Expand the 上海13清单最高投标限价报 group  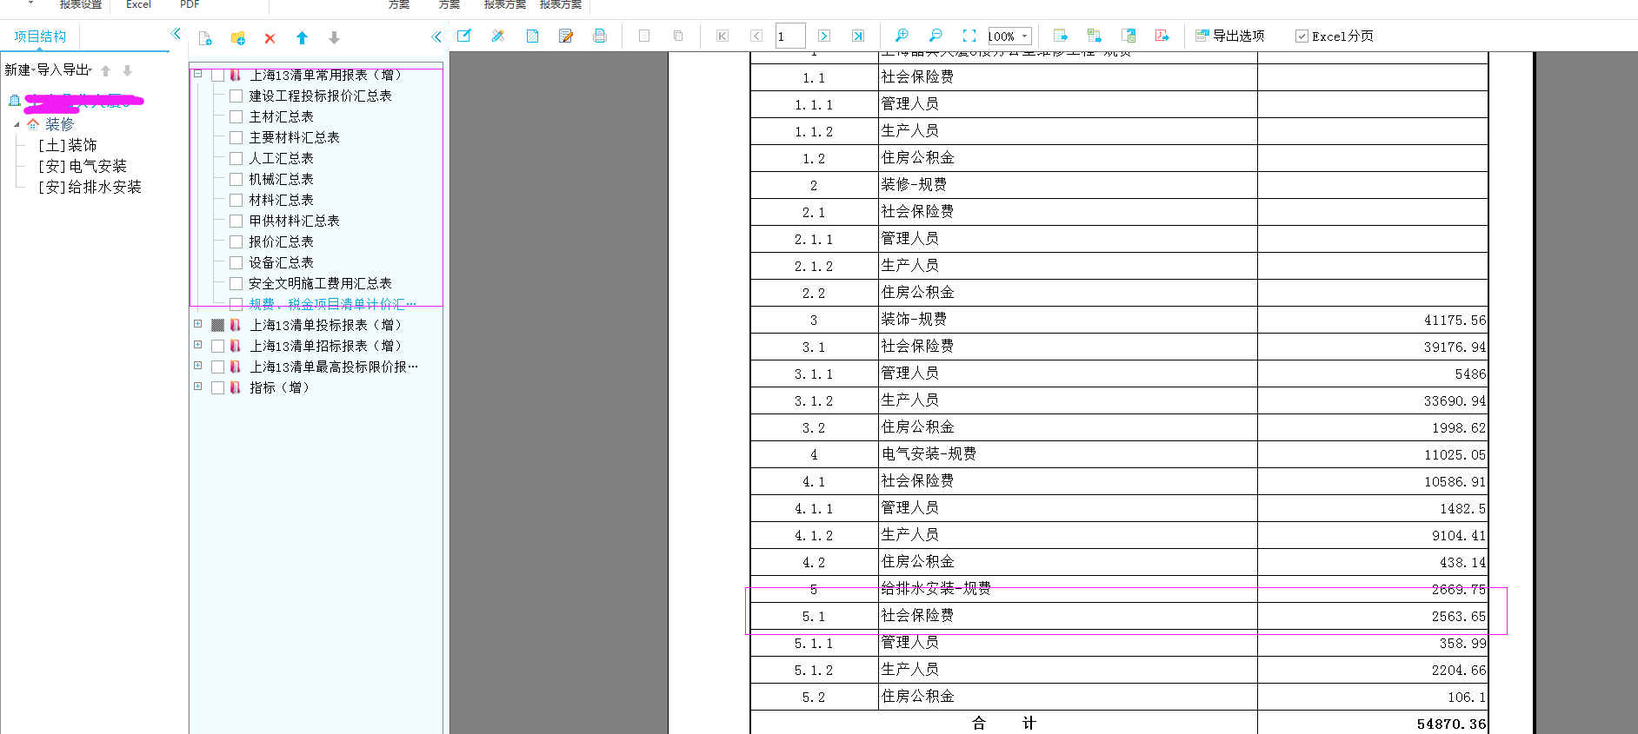coord(198,366)
